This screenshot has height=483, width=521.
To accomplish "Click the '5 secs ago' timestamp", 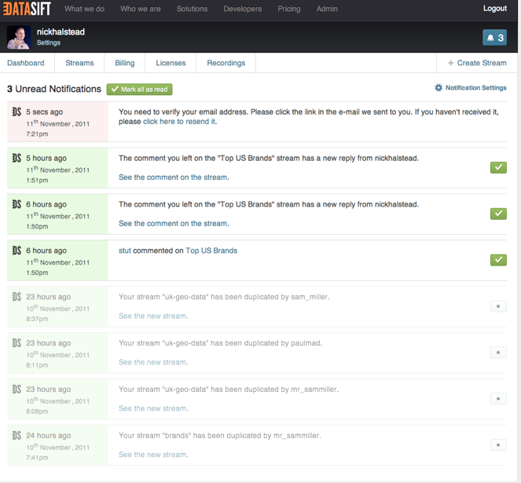I will click(x=45, y=112).
